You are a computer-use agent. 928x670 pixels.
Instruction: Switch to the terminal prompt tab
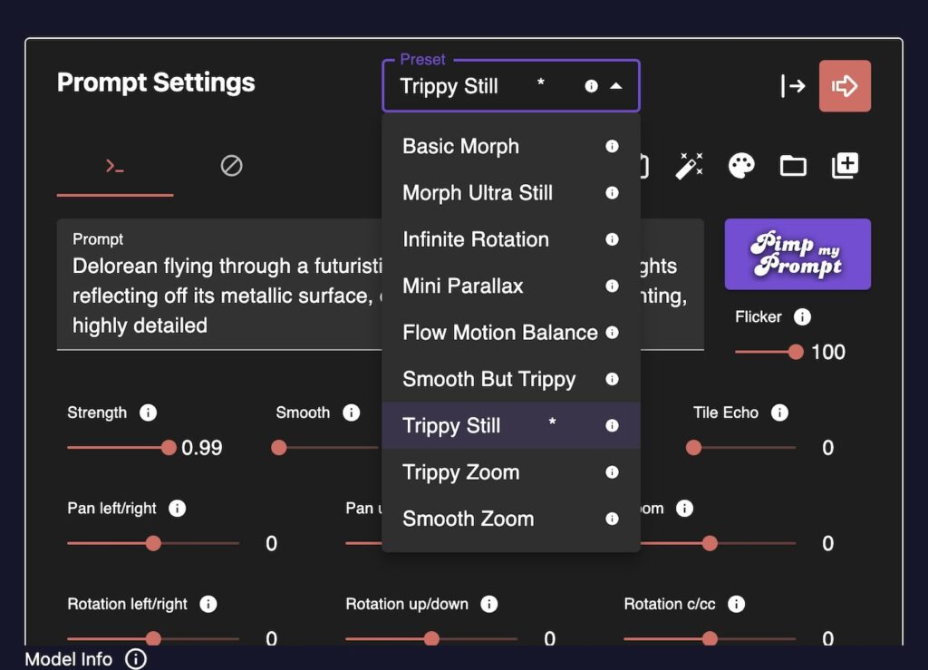(x=115, y=165)
